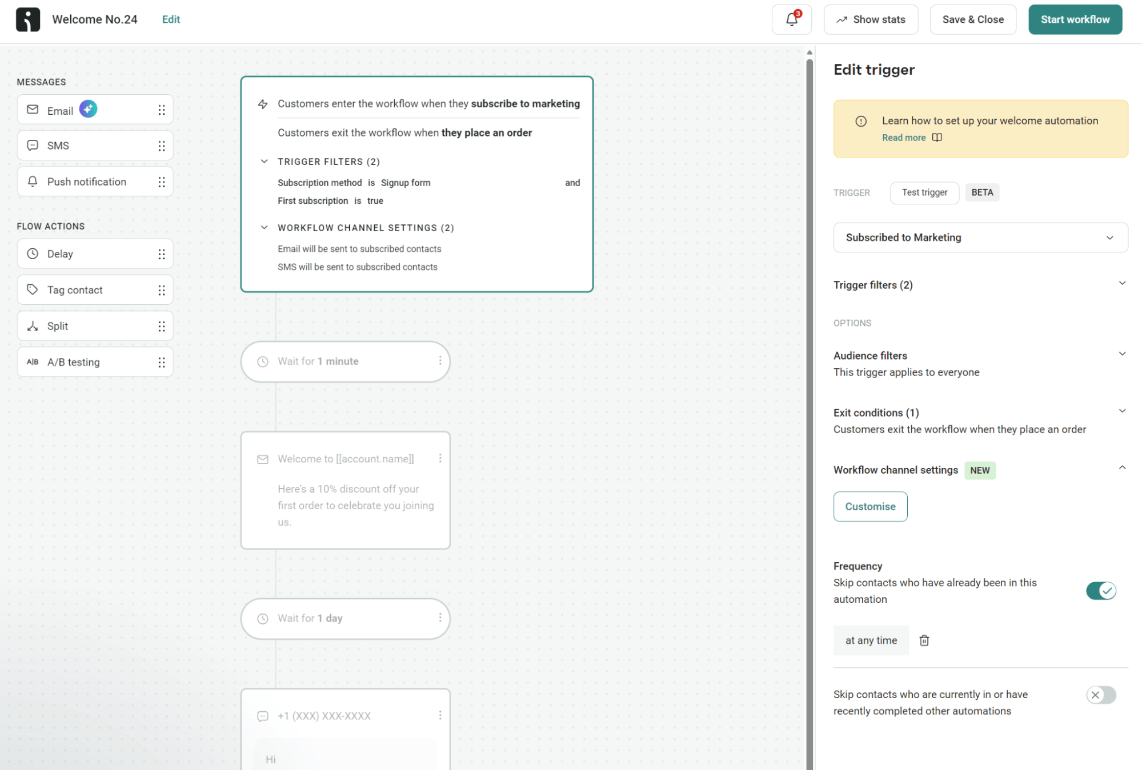
Task: Expand the Trigger filters (2) section
Action: [x=1123, y=283]
